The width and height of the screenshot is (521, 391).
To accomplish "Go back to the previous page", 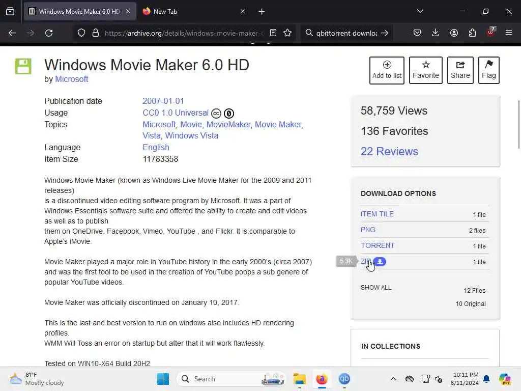I will 12,33.
